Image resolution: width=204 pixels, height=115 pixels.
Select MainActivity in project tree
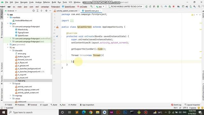(x=23, y=29)
